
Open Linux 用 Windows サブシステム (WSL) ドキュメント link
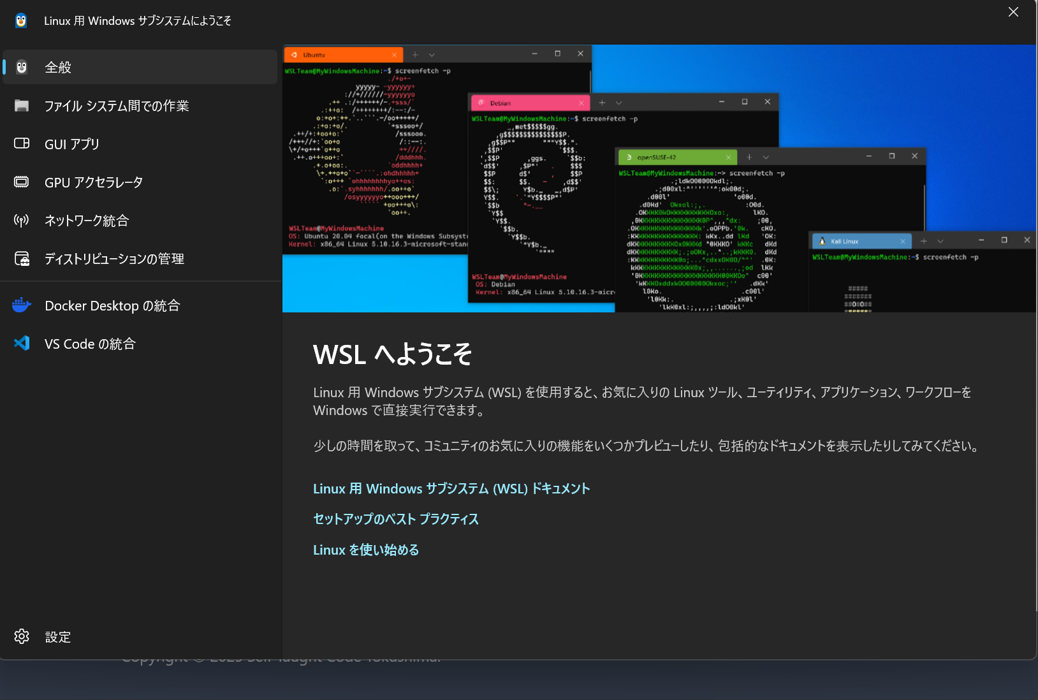(x=450, y=488)
